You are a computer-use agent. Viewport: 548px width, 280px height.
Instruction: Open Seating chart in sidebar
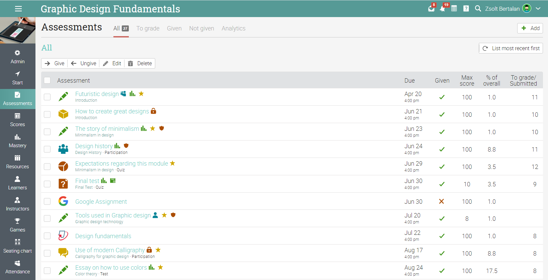(17, 247)
